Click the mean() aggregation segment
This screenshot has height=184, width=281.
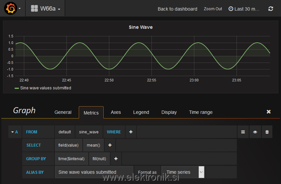(93, 145)
